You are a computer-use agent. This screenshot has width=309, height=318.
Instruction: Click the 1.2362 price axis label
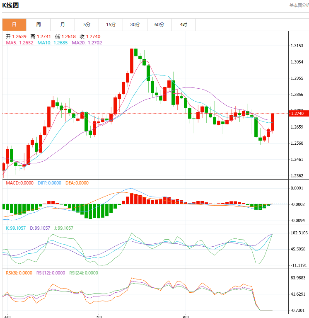click(297, 176)
